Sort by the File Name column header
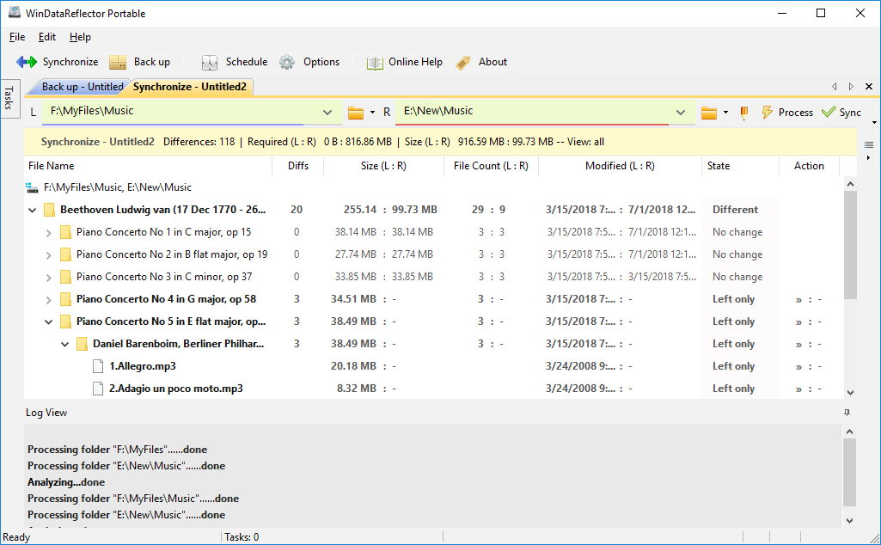This screenshot has width=881, height=545. click(x=149, y=166)
